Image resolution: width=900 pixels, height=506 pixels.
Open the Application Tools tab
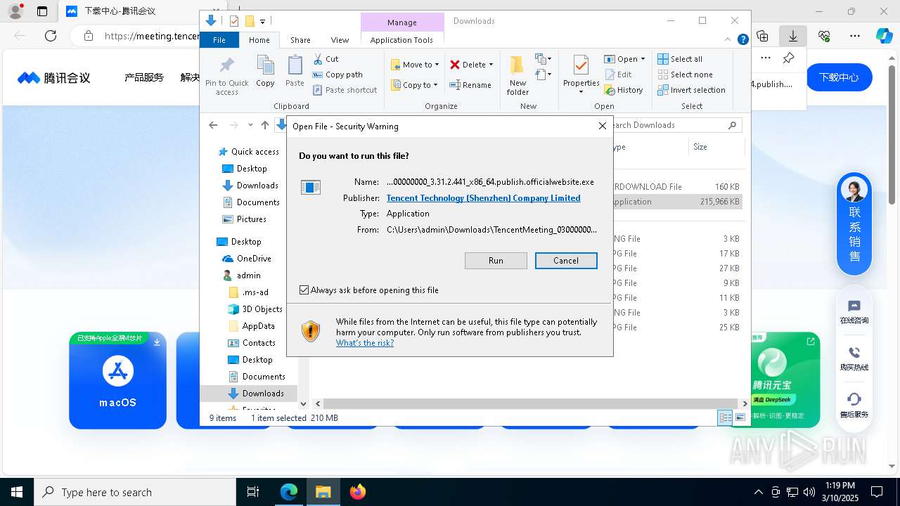401,40
